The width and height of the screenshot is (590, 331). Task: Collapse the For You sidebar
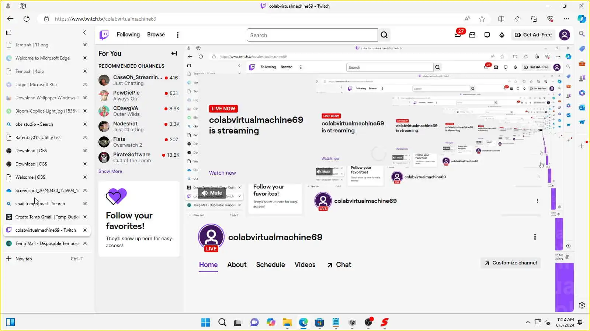click(x=174, y=53)
